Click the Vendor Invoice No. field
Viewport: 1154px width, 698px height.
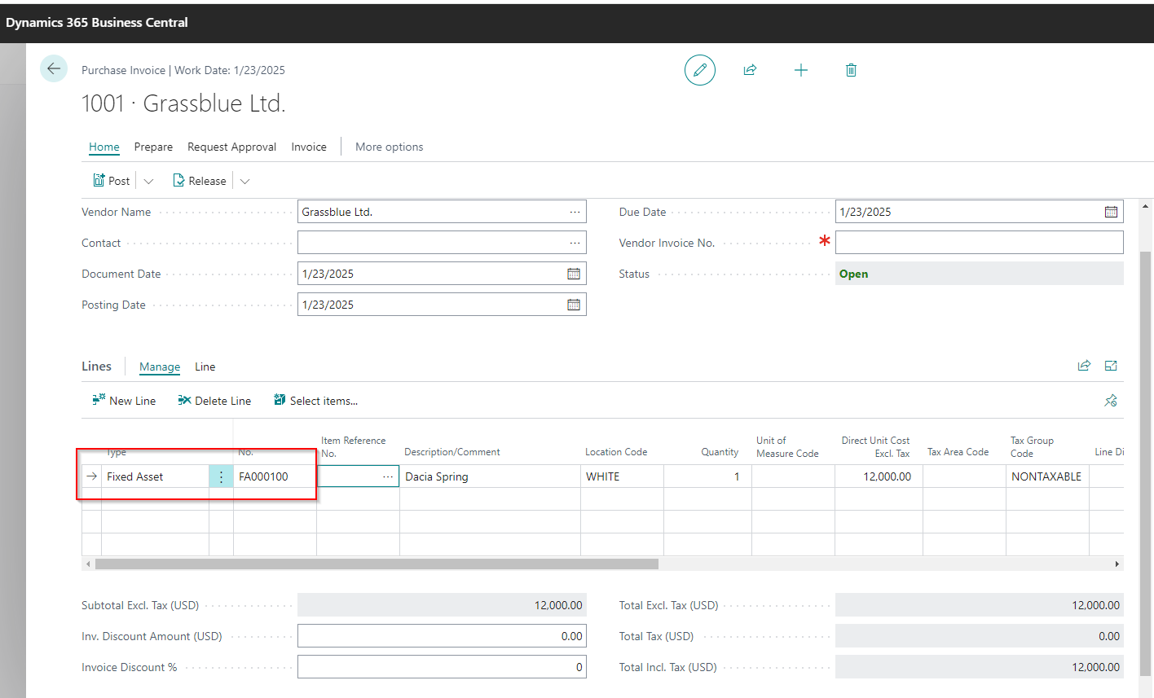pyautogui.click(x=980, y=243)
